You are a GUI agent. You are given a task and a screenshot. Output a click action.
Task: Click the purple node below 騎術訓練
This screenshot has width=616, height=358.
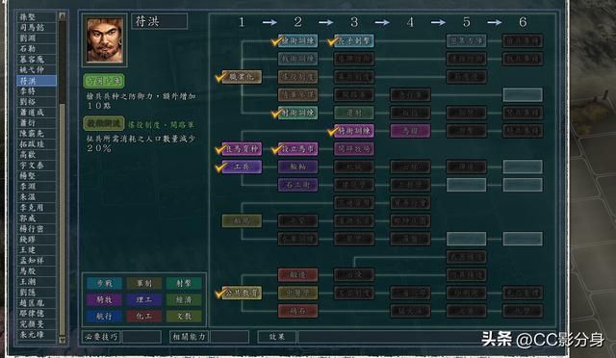354,149
